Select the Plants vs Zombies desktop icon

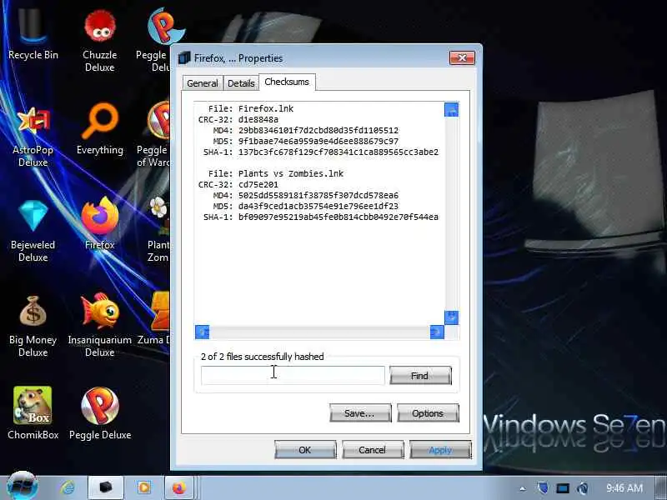158,230
